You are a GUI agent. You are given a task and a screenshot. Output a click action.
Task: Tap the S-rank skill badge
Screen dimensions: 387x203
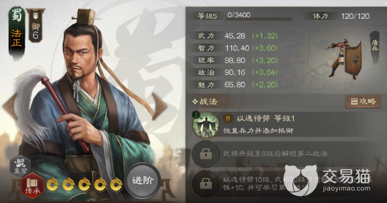[x=228, y=119]
